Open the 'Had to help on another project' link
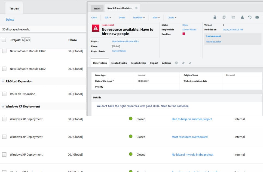Image resolution: width=263 pixels, height=172 pixels. pyautogui.click(x=192, y=119)
